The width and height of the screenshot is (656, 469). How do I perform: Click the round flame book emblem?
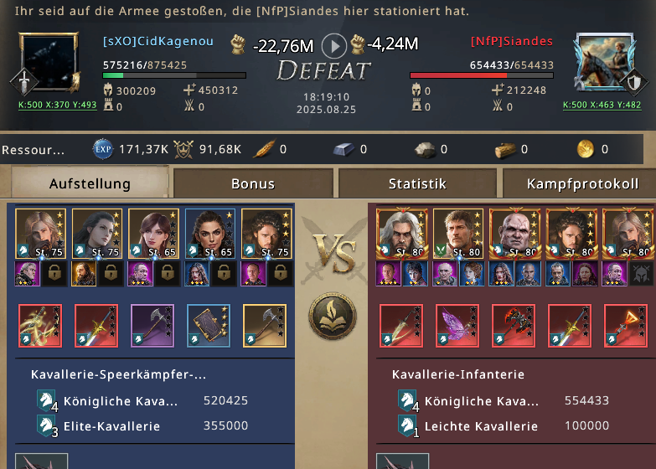click(333, 317)
